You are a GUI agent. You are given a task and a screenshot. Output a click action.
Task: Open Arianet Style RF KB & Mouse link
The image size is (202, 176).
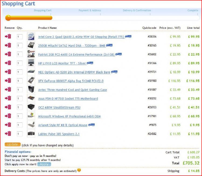coord(63,125)
